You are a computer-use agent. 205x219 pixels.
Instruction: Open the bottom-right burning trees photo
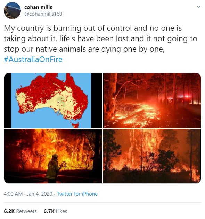tap(152, 156)
